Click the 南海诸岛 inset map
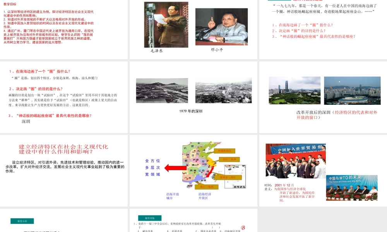This screenshot has height=232, width=387. (235, 177)
